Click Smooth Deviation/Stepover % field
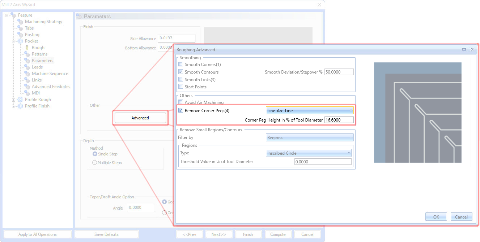 (x=339, y=72)
